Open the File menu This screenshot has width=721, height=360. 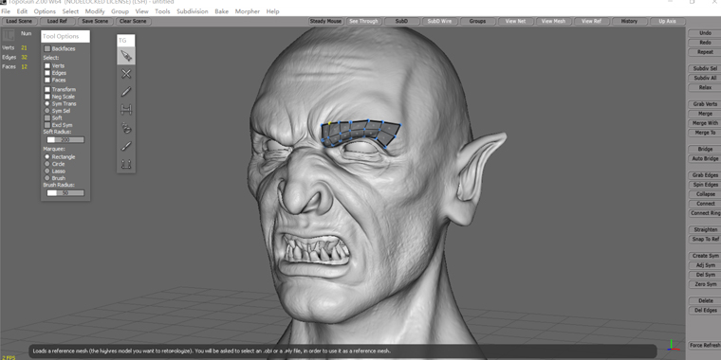pyautogui.click(x=6, y=11)
